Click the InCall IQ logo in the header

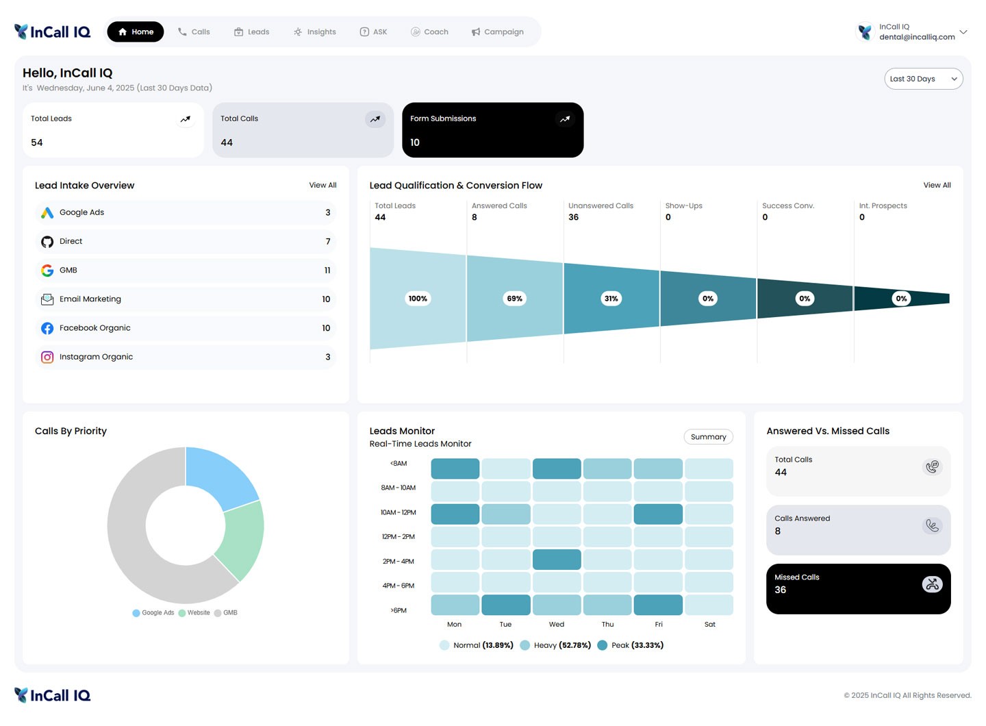pos(52,31)
